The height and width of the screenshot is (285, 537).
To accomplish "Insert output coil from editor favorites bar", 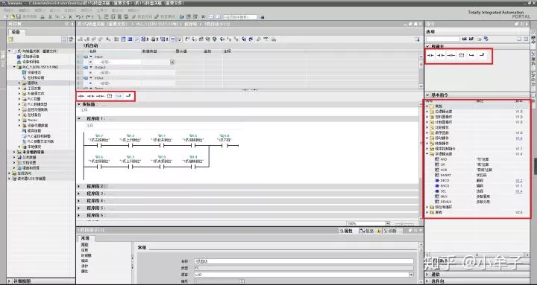I will click(100, 97).
